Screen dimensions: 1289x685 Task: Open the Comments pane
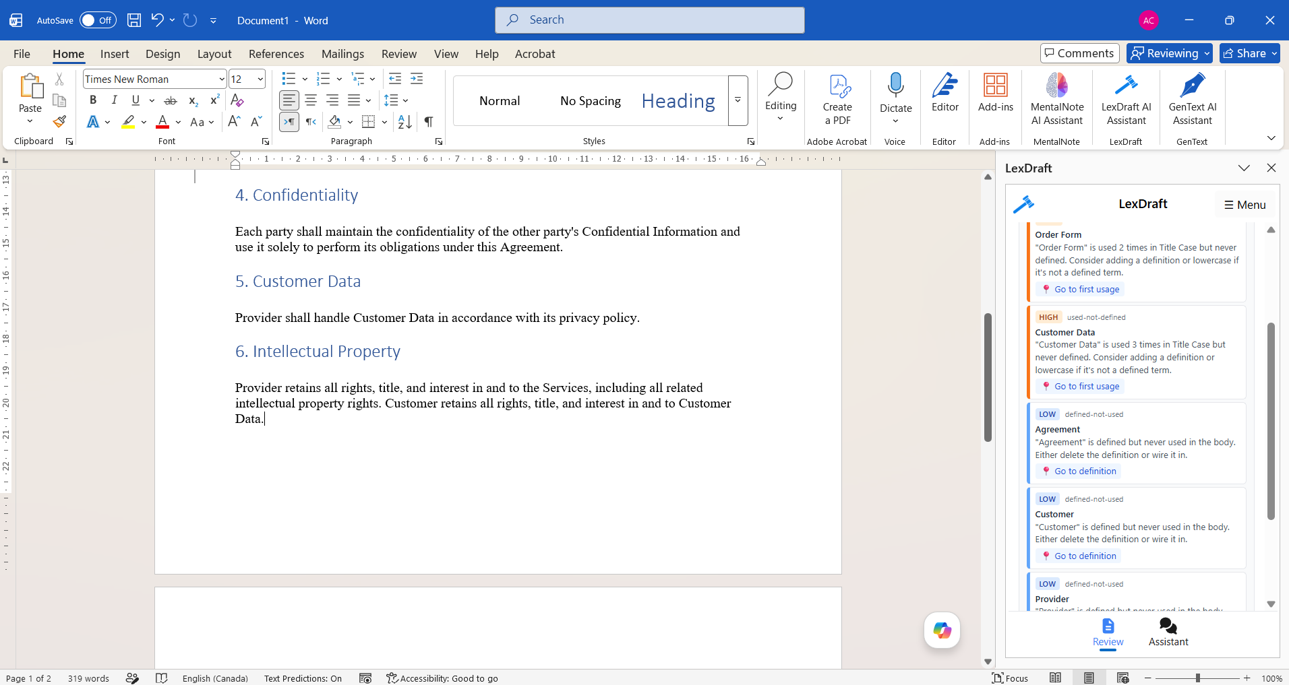tap(1079, 53)
